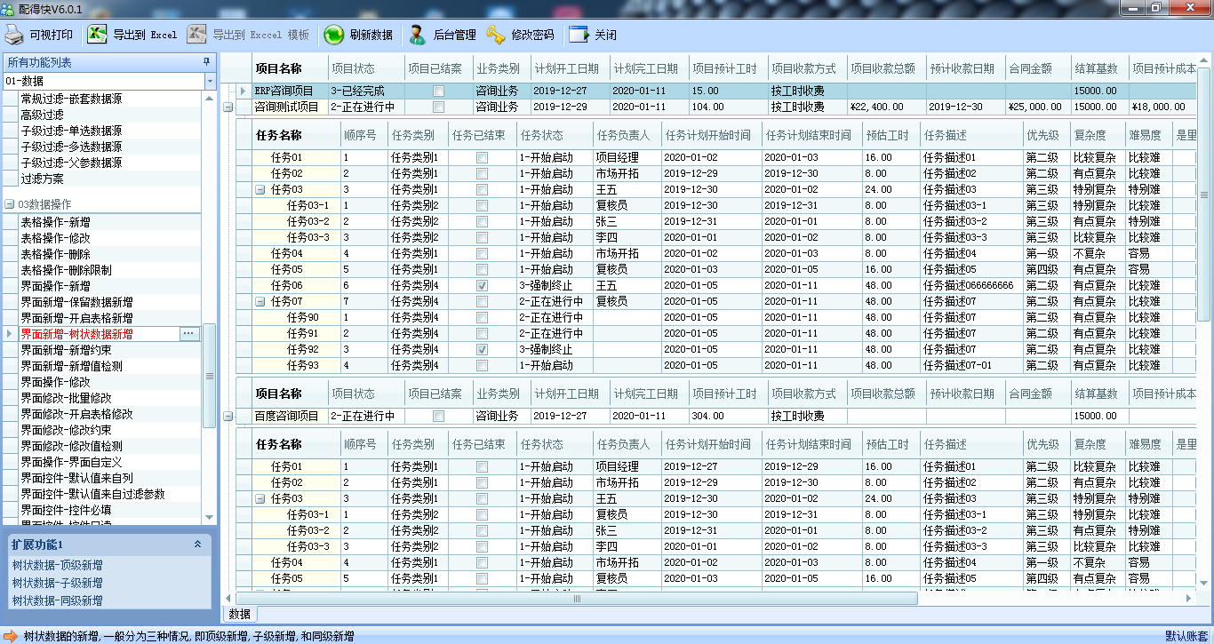Select 子级过滤-单选数据源 item

pos(72,131)
